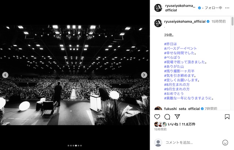Open comments with the speech bubble icon
The width and height of the screenshot is (234, 150).
(167, 117)
